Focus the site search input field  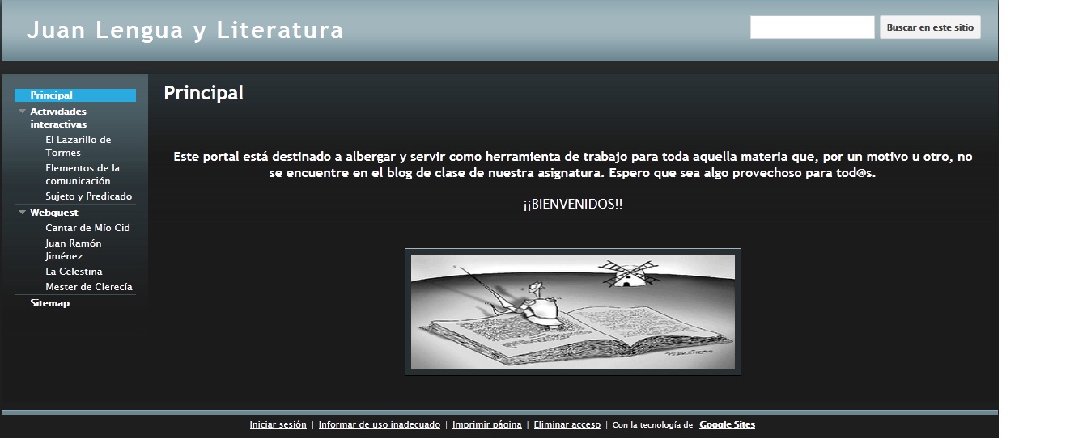click(x=812, y=27)
